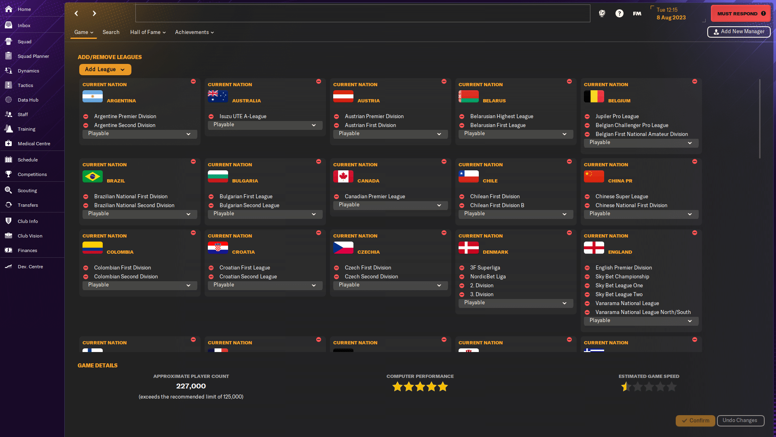Image resolution: width=776 pixels, height=437 pixels.
Task: Open the help question mark icon
Action: tap(619, 13)
